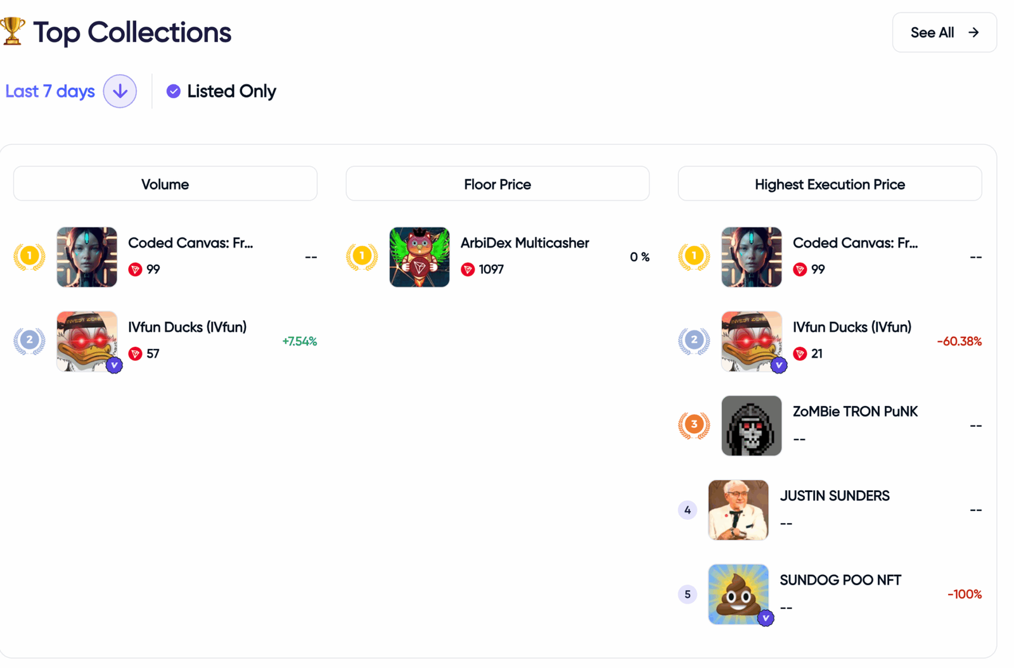Click the See All button
Screen dimensions: 1014x668
point(944,32)
